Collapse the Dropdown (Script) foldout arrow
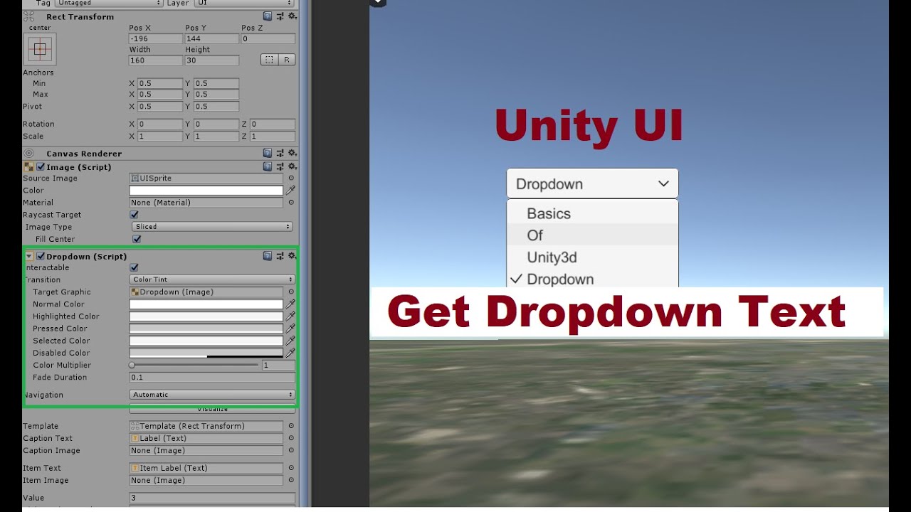This screenshot has height=512, width=911. 29,256
